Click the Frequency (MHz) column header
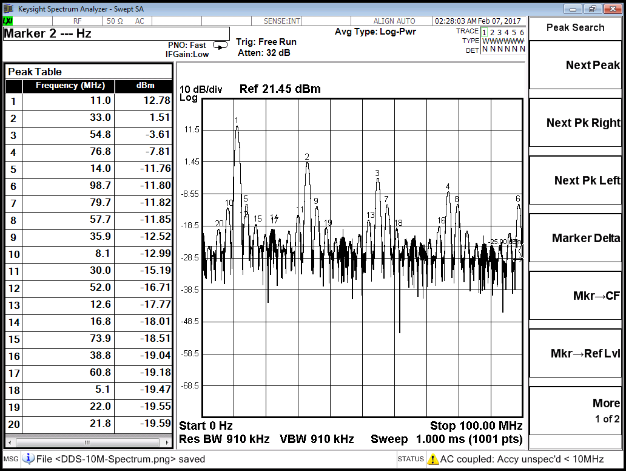Viewport: 626px width, 471px height. click(x=69, y=86)
